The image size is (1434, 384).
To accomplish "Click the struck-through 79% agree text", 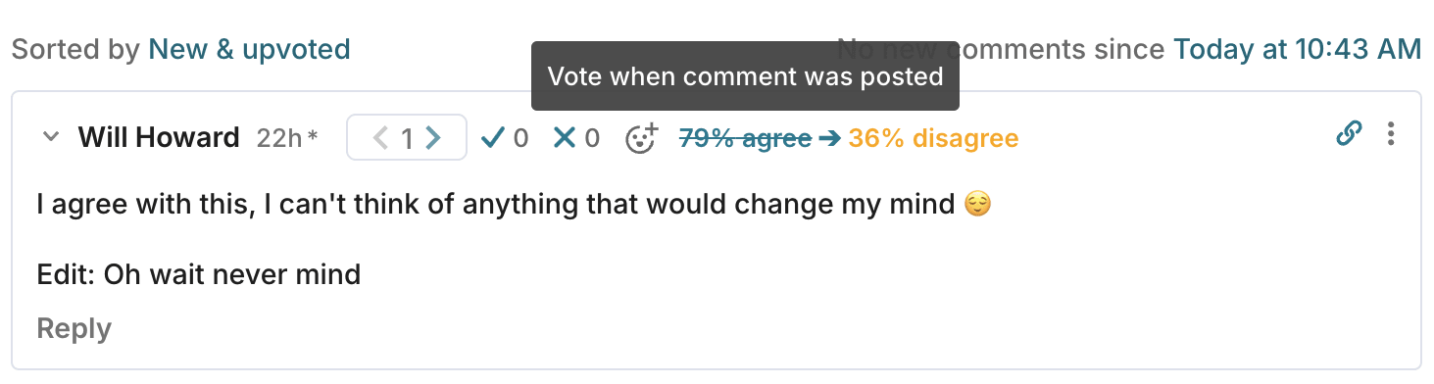I will coord(745,138).
